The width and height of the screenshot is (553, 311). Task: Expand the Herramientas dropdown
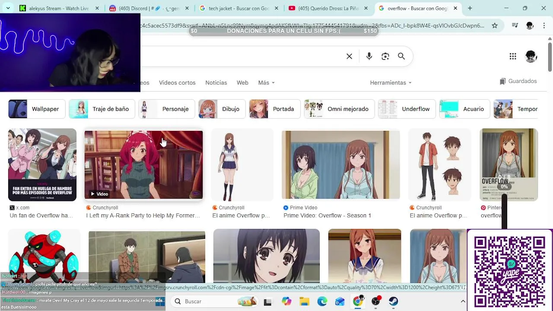coord(391,83)
